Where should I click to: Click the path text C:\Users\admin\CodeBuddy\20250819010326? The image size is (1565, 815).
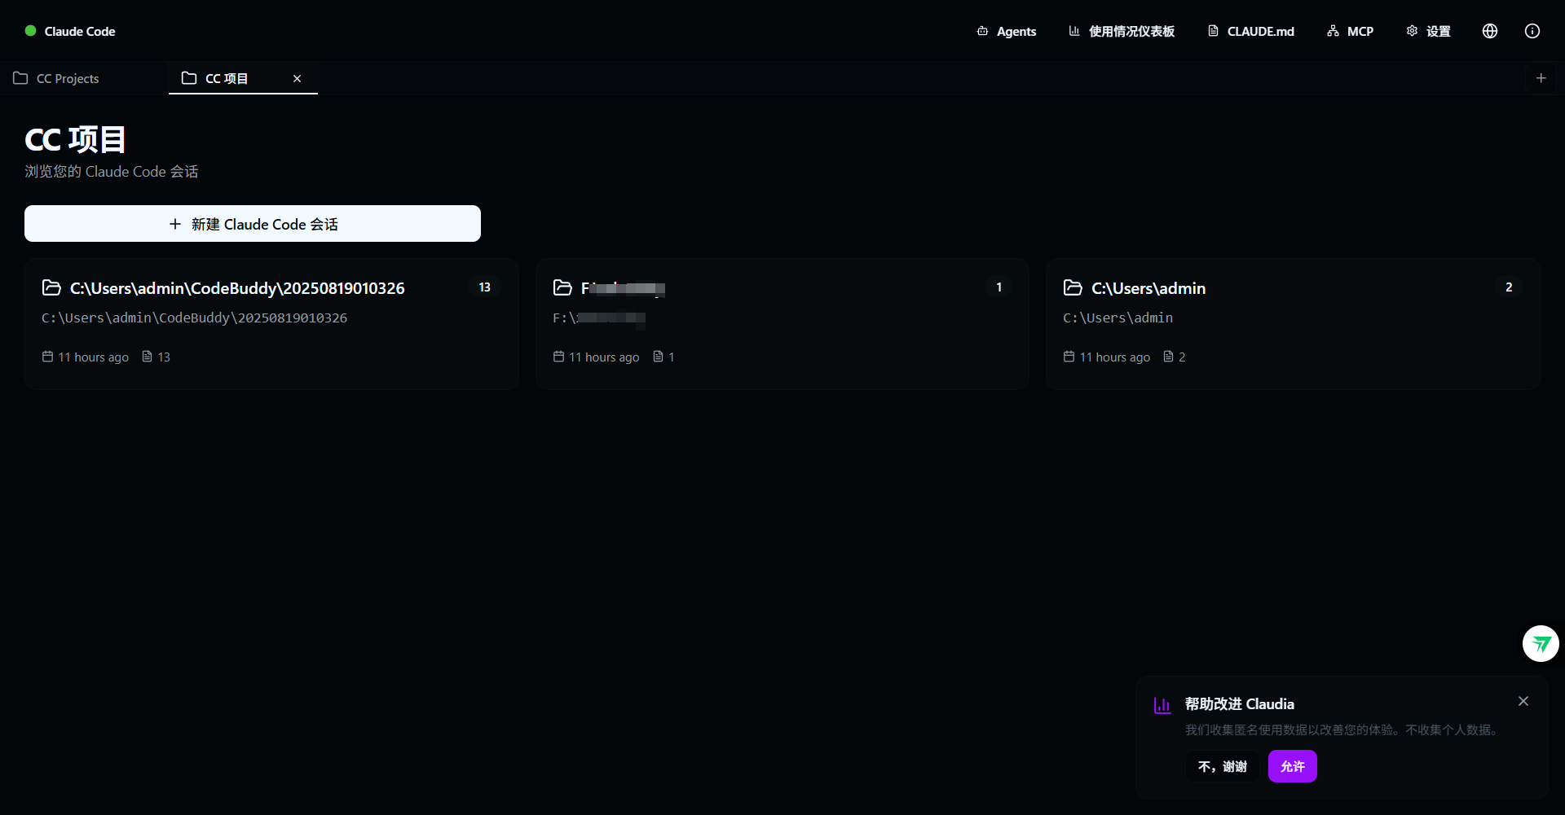click(x=194, y=318)
